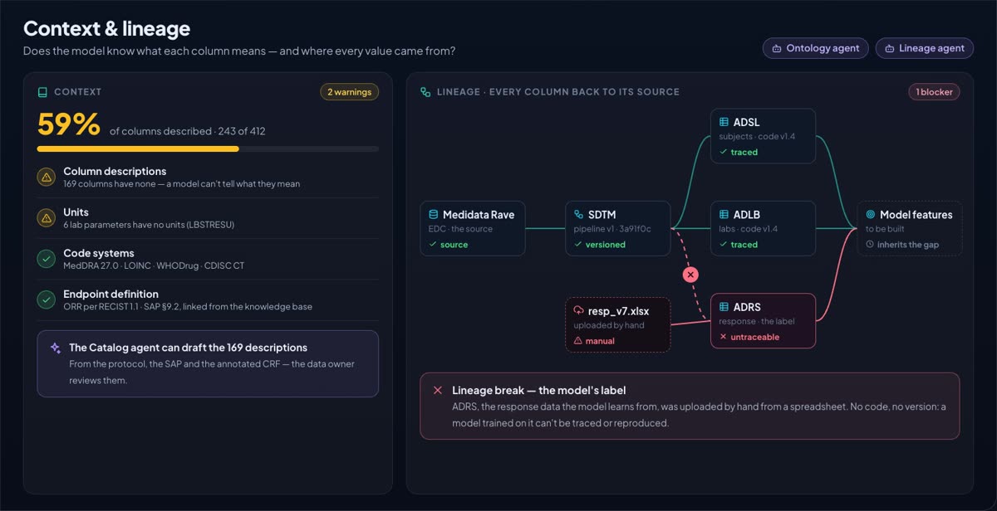Click the pipeline icon on SDTM node
Image resolution: width=997 pixels, height=511 pixels.
(579, 214)
